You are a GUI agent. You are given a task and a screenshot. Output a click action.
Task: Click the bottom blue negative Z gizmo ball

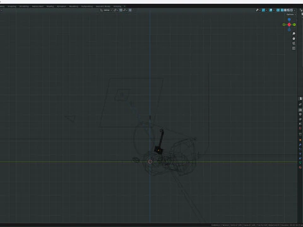[289, 30]
